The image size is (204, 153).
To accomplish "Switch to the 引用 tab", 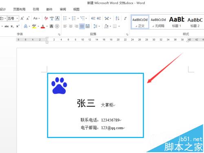I will [36, 9].
